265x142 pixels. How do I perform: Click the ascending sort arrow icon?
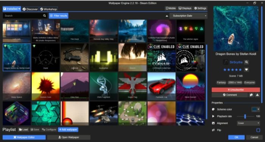click(x=167, y=16)
